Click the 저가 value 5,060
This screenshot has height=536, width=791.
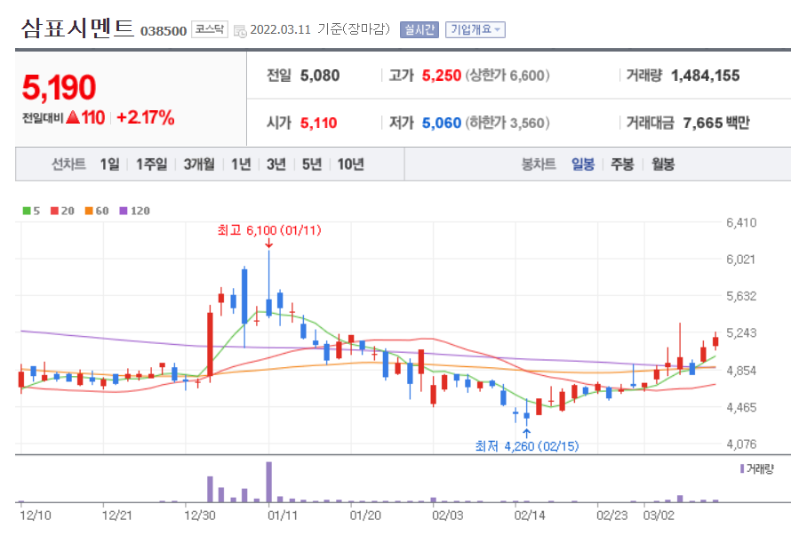pyautogui.click(x=442, y=124)
